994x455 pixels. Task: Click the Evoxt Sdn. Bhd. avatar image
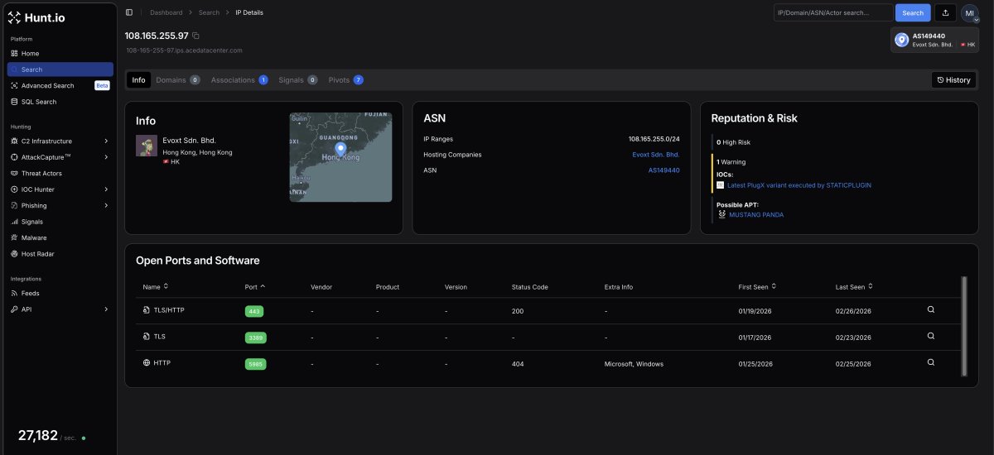(147, 146)
